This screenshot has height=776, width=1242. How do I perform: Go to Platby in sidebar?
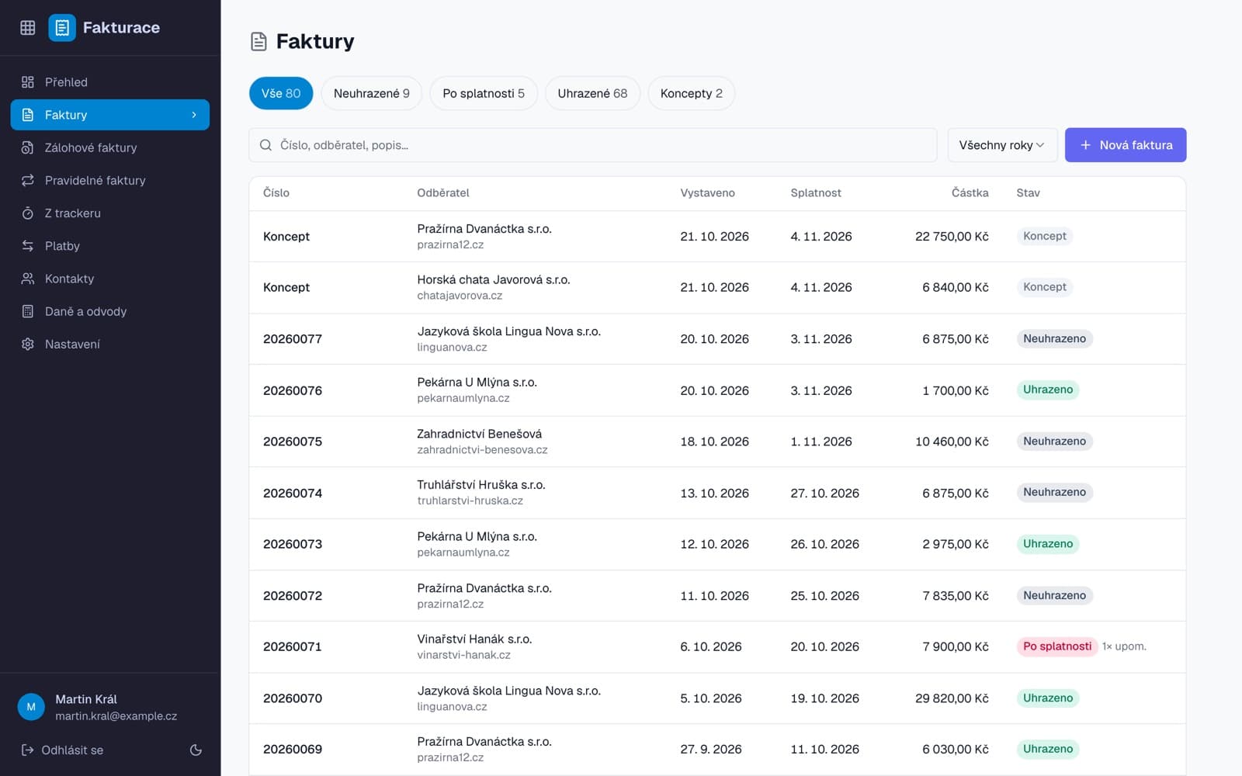pyautogui.click(x=110, y=246)
